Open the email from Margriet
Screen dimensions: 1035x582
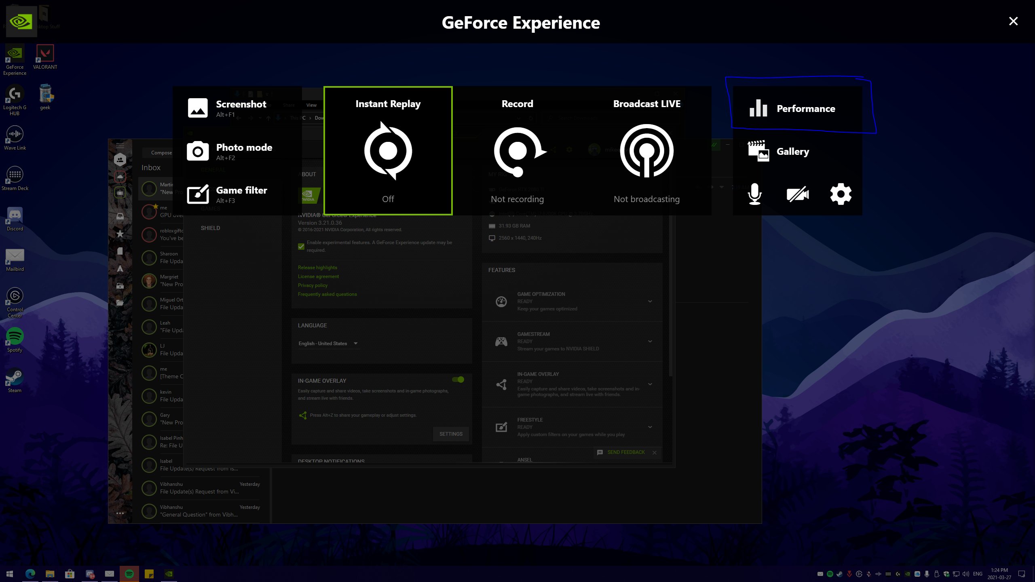[x=161, y=280]
